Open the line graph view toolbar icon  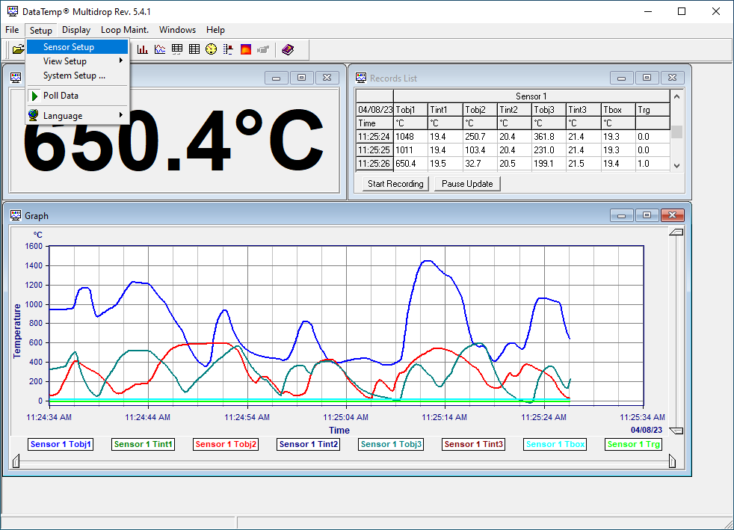[x=160, y=49]
